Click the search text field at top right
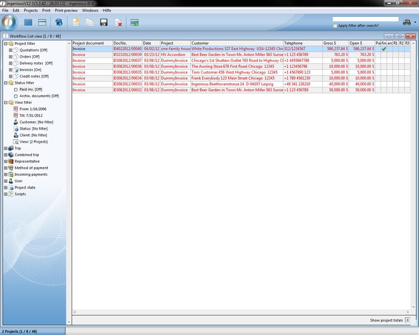 [365, 19]
